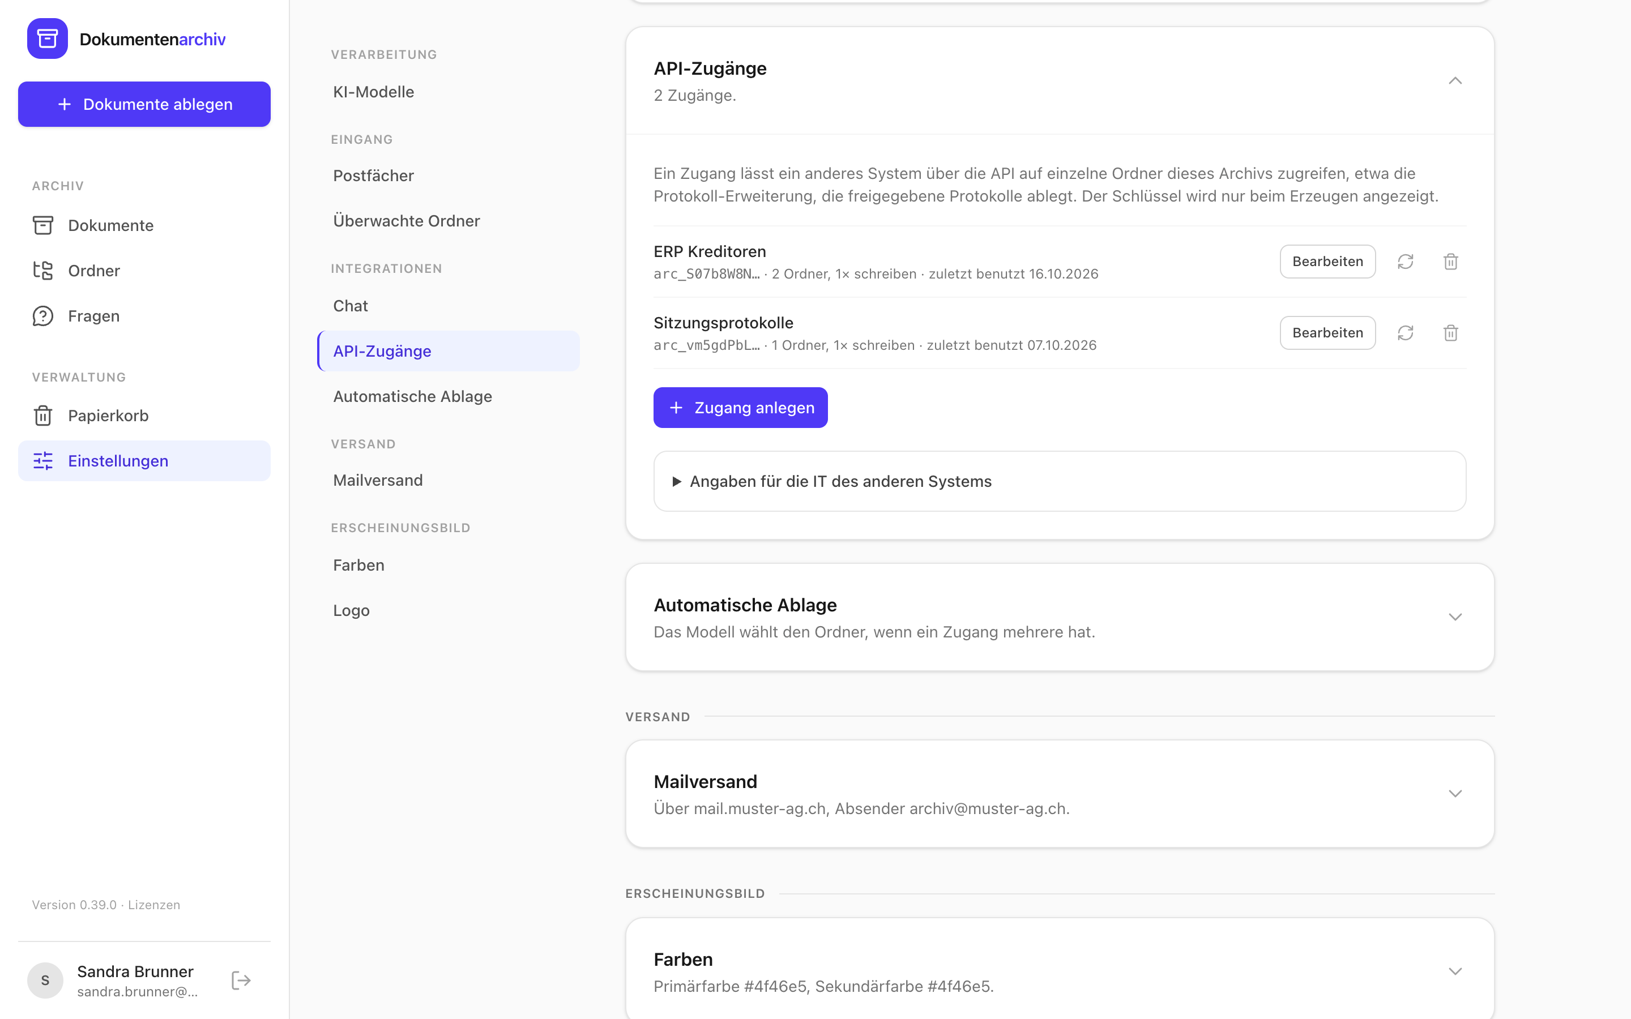Regenerate key for Sitzungsprotokolle

click(x=1405, y=333)
